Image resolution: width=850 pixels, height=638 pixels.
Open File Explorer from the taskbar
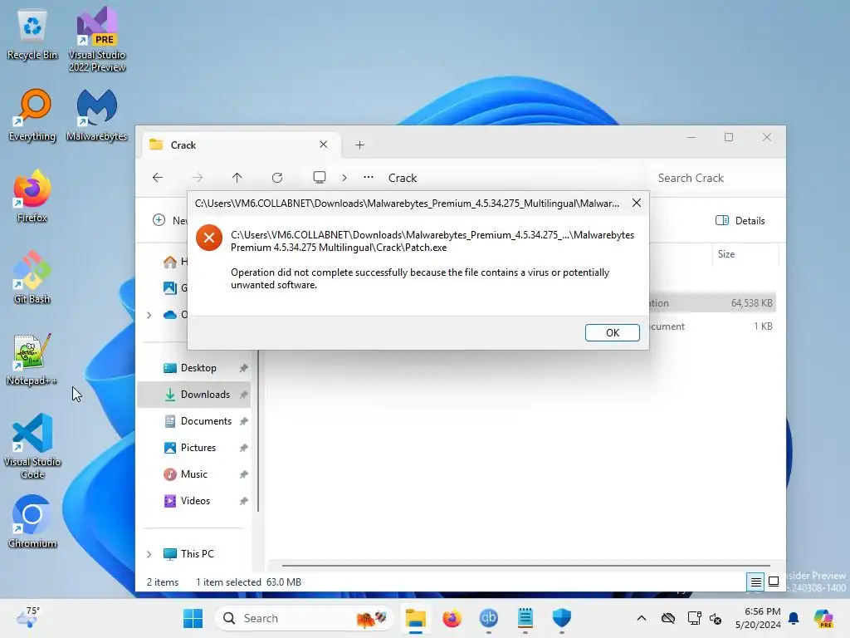416,618
